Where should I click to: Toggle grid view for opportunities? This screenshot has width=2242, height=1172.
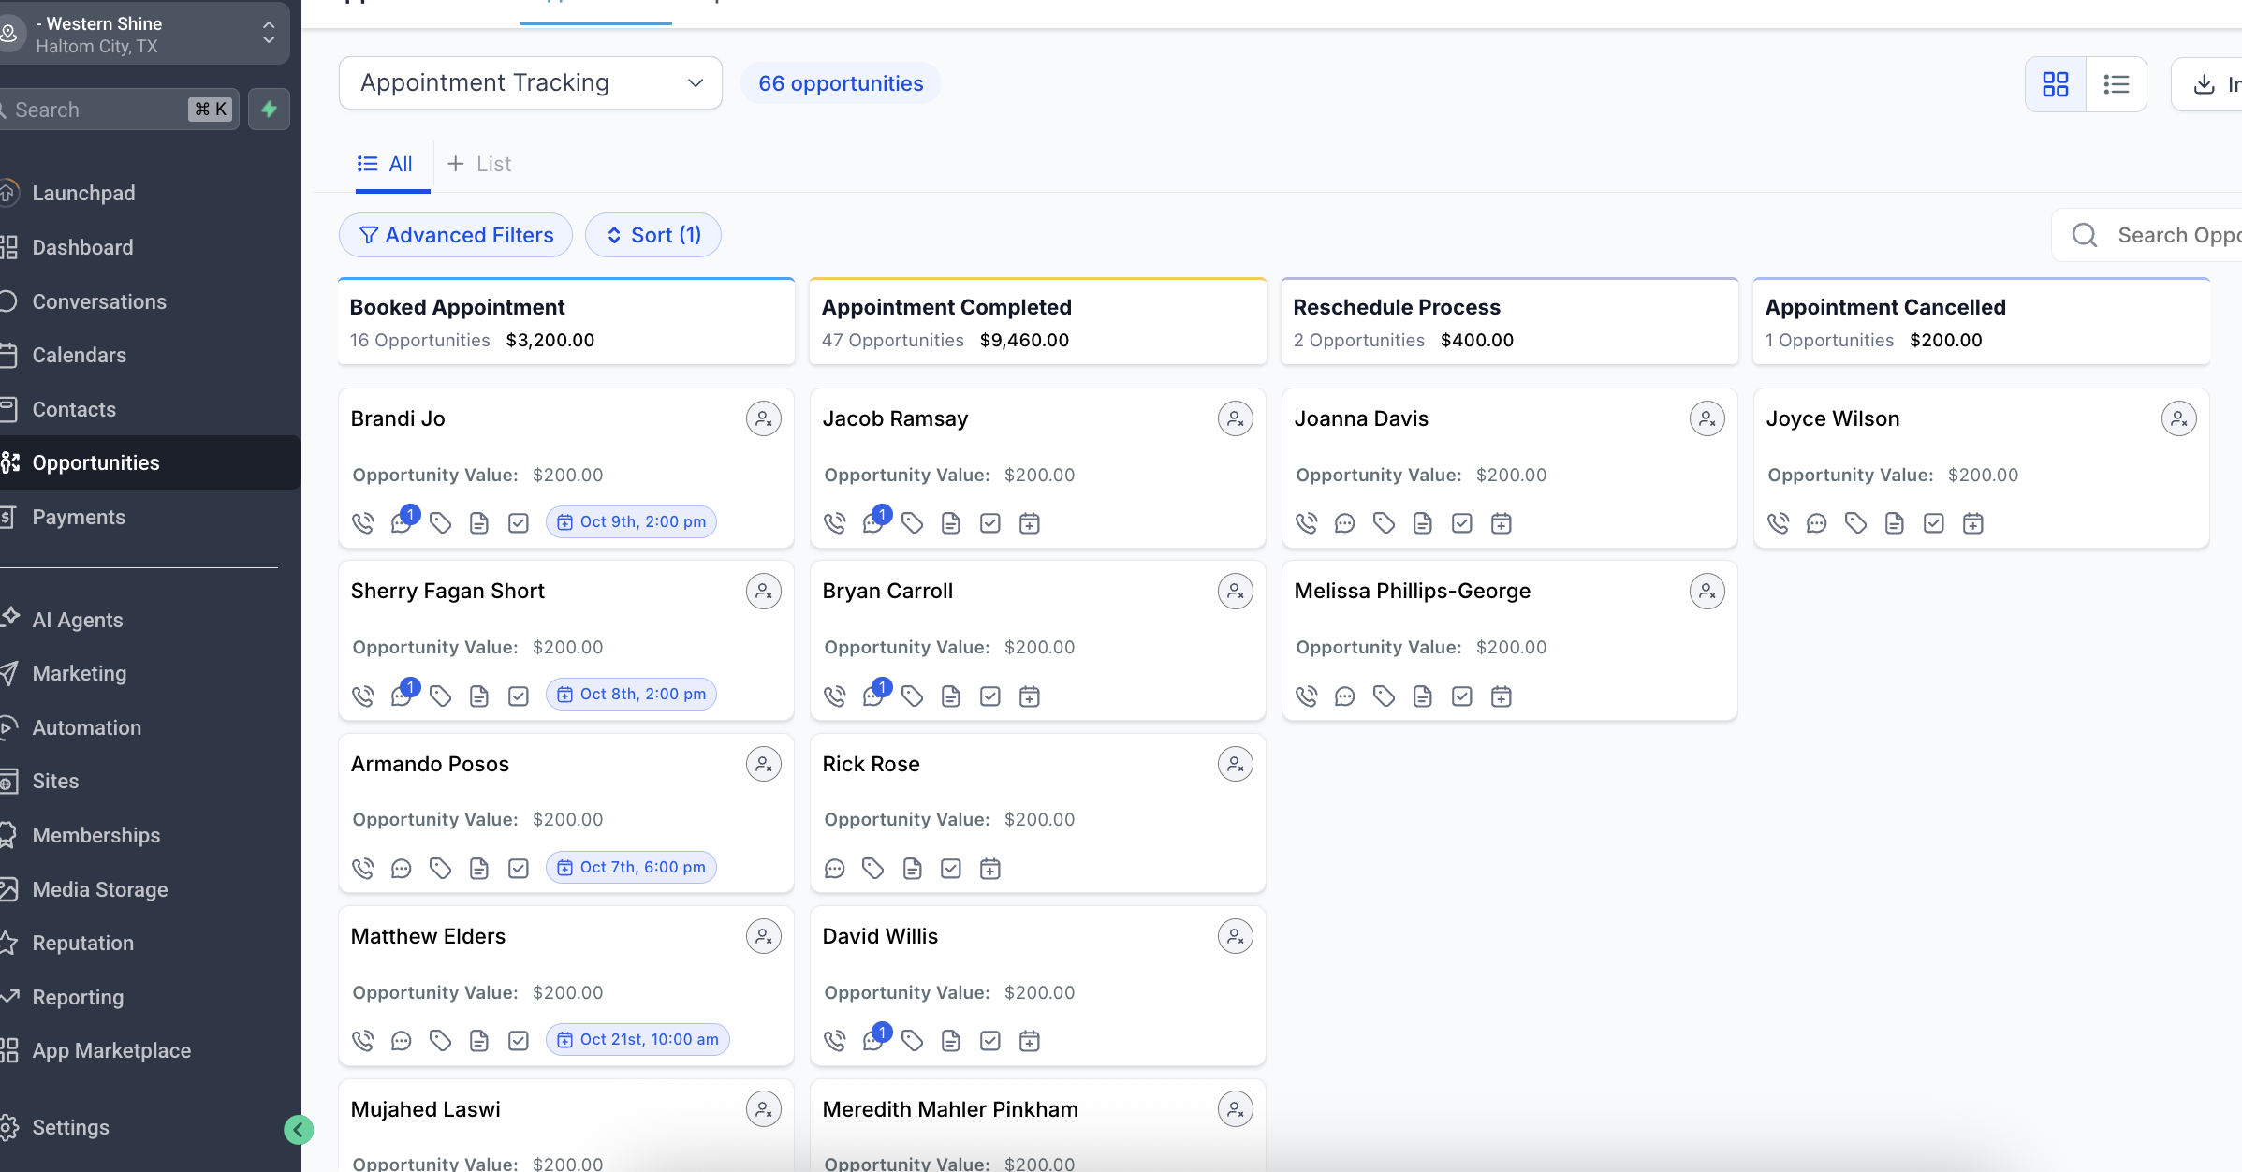tap(2055, 83)
